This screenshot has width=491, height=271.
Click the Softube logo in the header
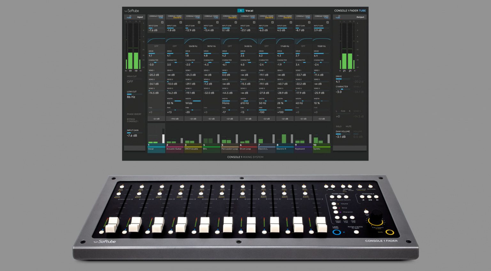(132, 11)
